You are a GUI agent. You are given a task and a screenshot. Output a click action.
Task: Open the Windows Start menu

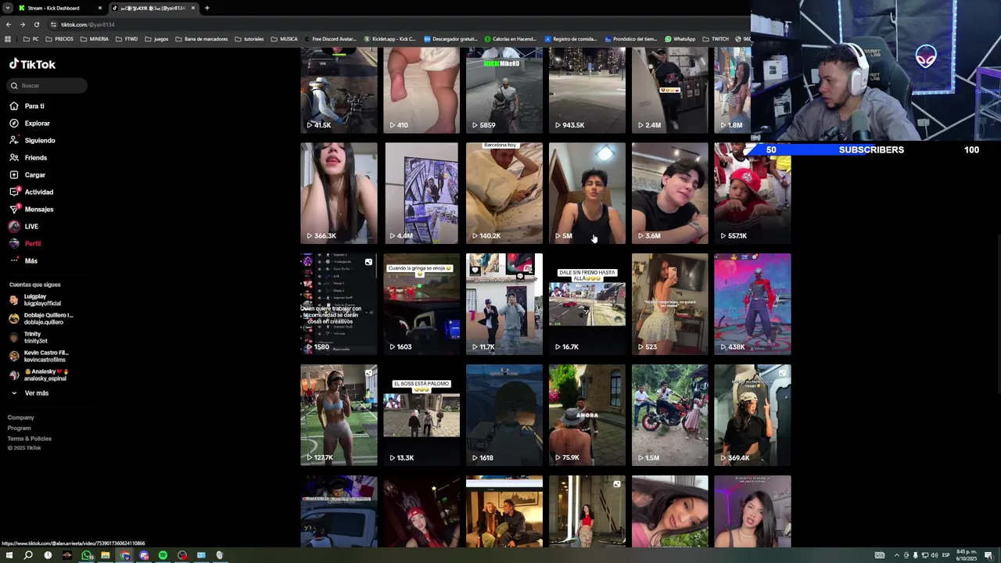tap(9, 555)
